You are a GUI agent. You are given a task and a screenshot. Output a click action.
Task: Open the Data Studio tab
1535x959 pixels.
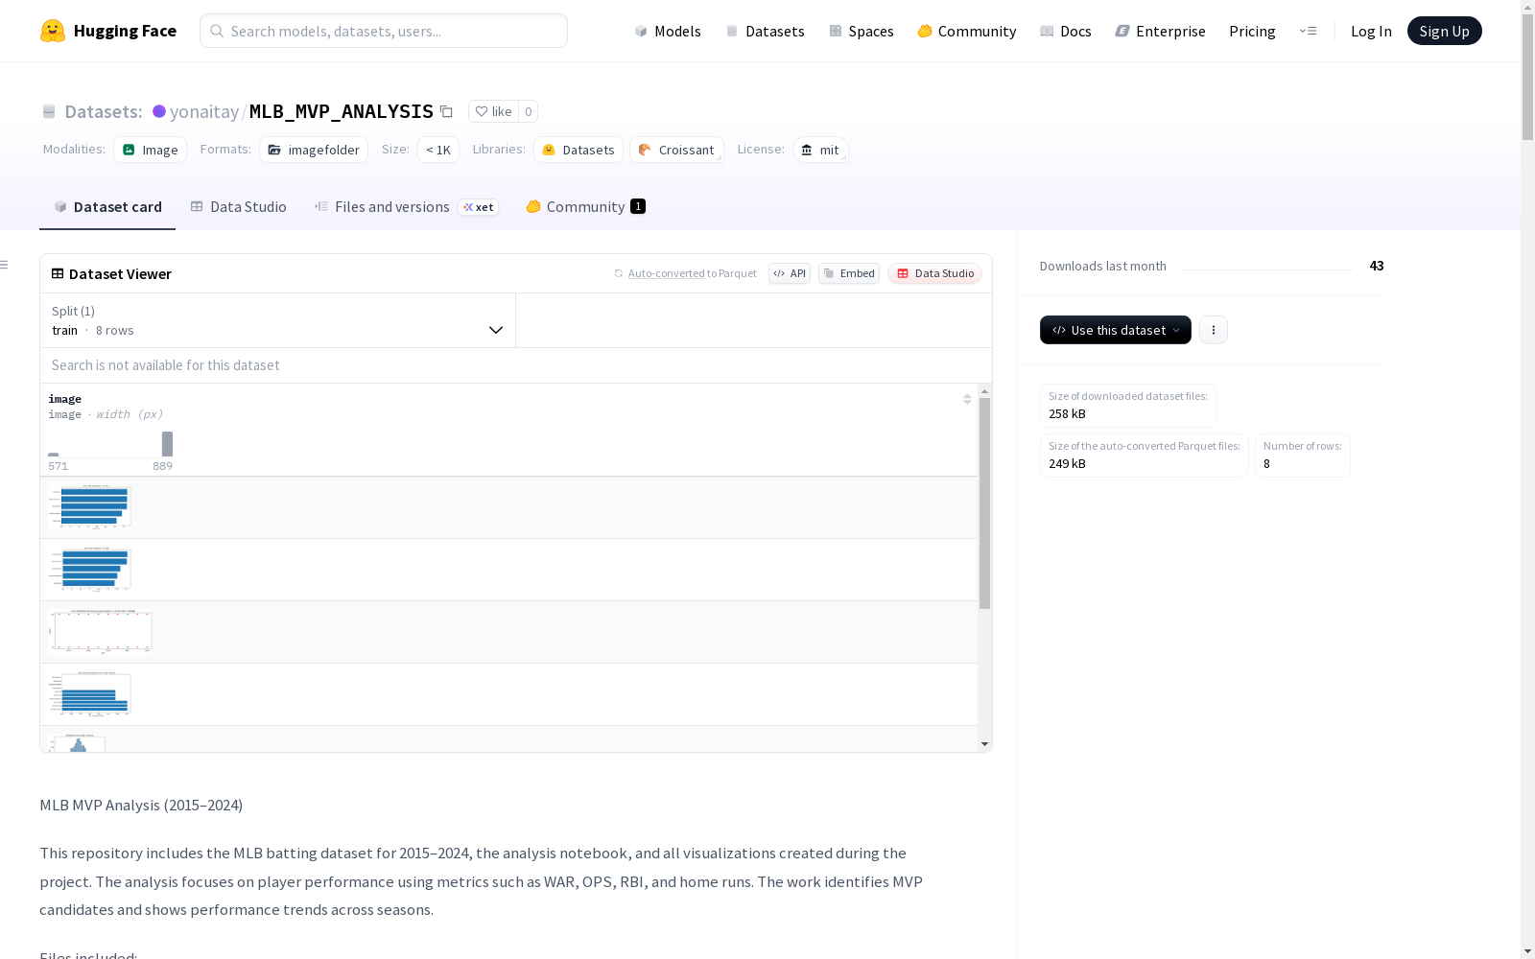click(x=238, y=207)
